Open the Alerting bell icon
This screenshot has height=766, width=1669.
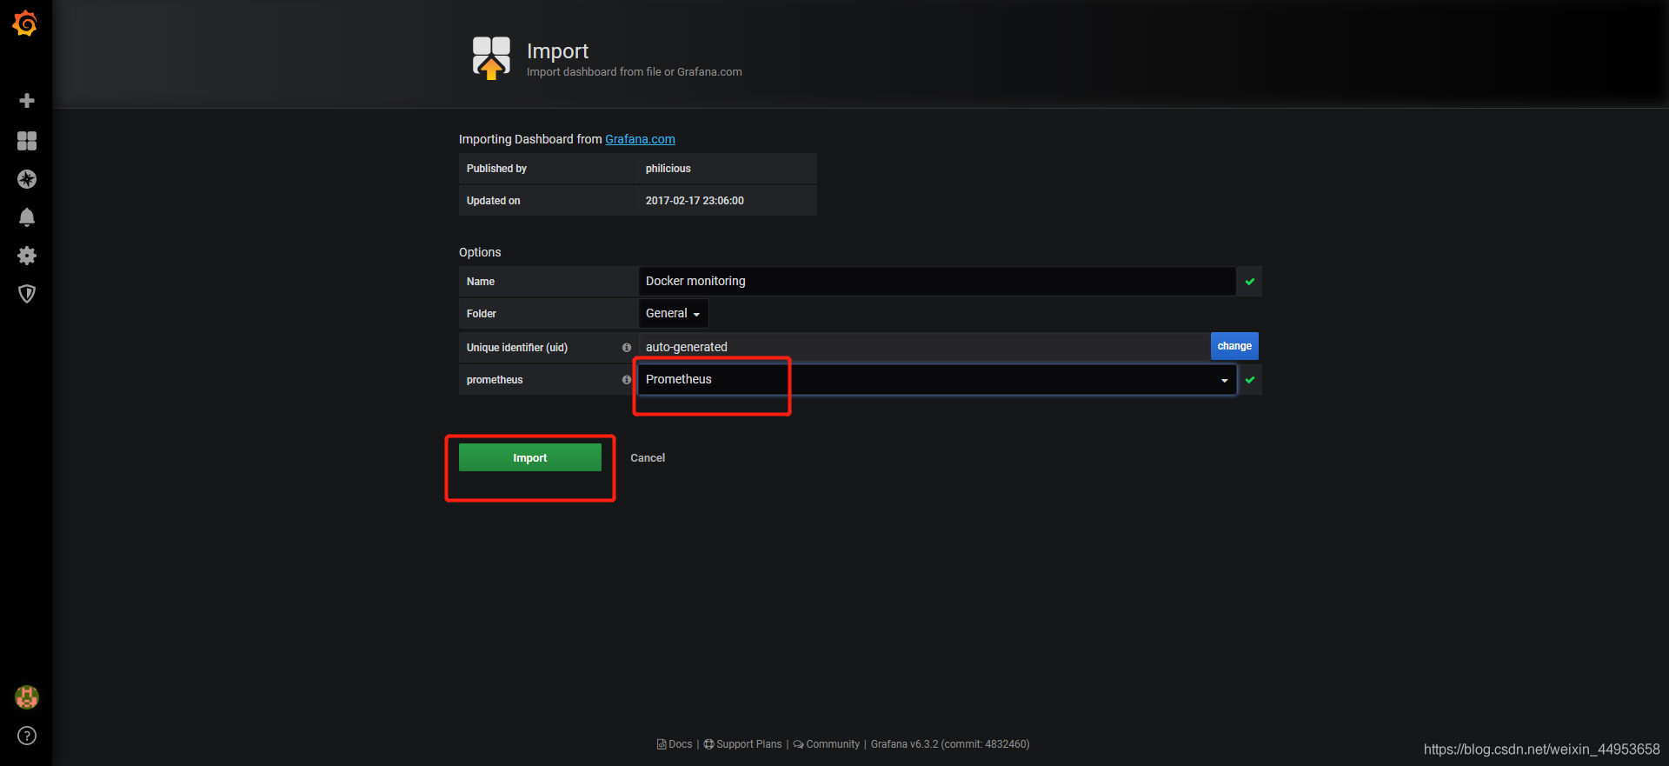click(27, 217)
